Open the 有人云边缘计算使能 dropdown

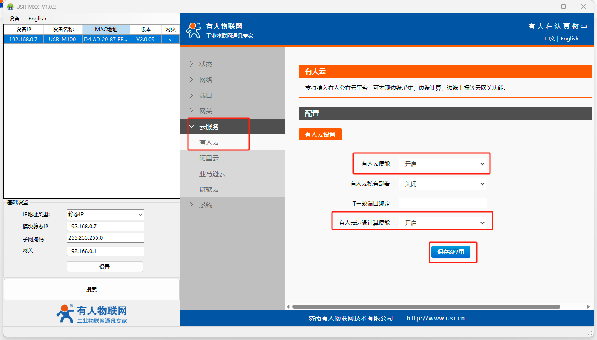click(x=442, y=223)
